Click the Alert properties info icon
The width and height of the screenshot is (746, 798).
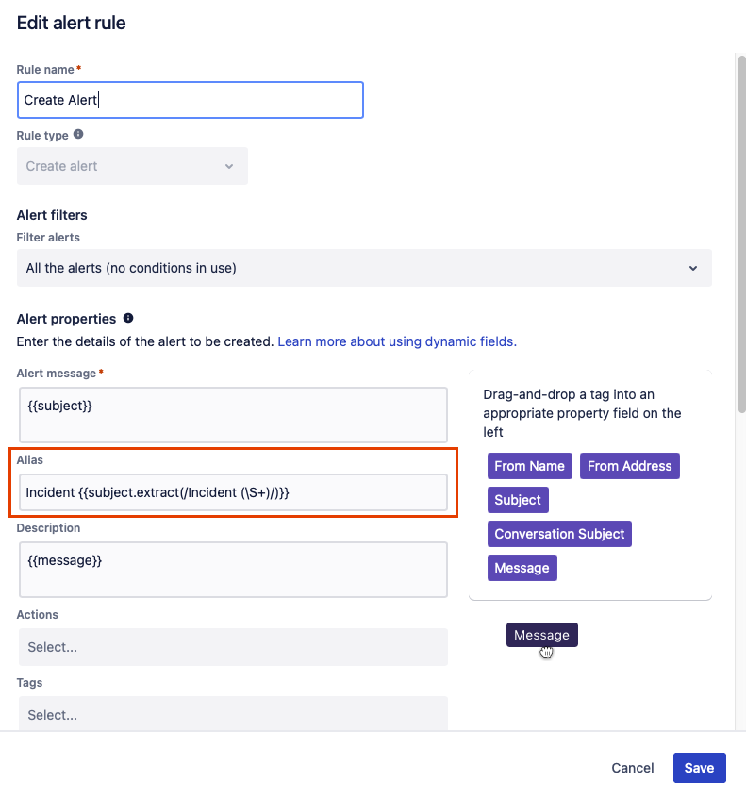[x=128, y=318]
